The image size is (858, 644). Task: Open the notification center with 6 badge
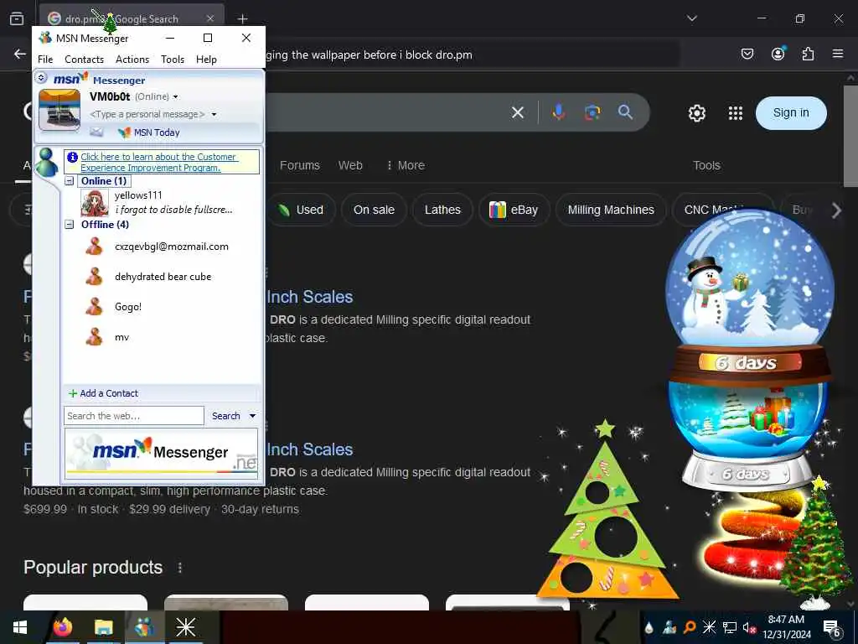point(832,629)
